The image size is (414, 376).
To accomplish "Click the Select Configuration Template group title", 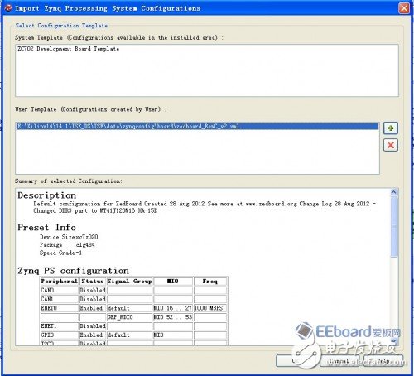I will 61,26.
